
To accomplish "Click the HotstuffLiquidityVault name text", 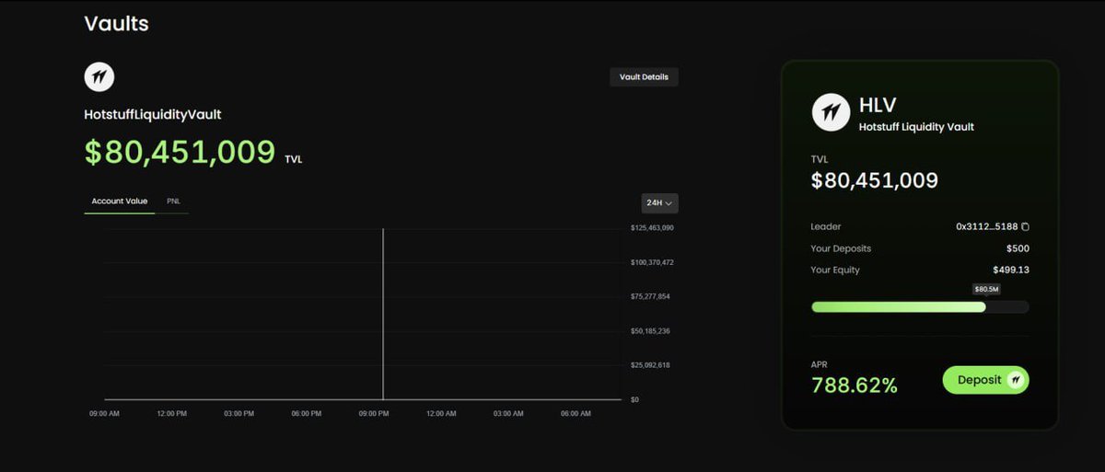I will click(x=153, y=114).
